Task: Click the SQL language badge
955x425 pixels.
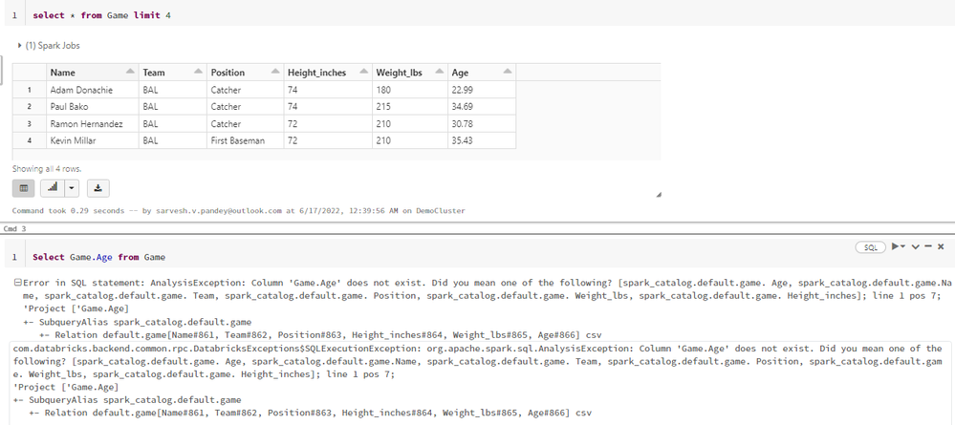Action: [x=871, y=246]
